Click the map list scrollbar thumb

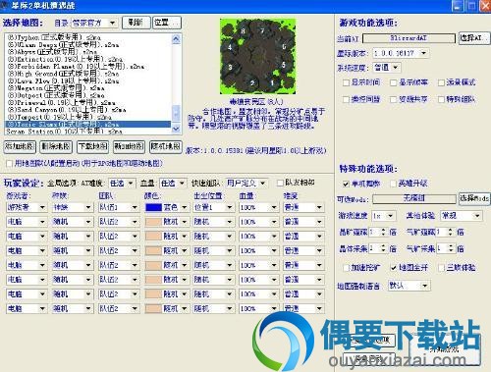click(x=176, y=113)
